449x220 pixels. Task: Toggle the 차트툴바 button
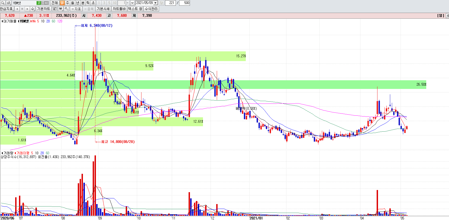(119, 9)
